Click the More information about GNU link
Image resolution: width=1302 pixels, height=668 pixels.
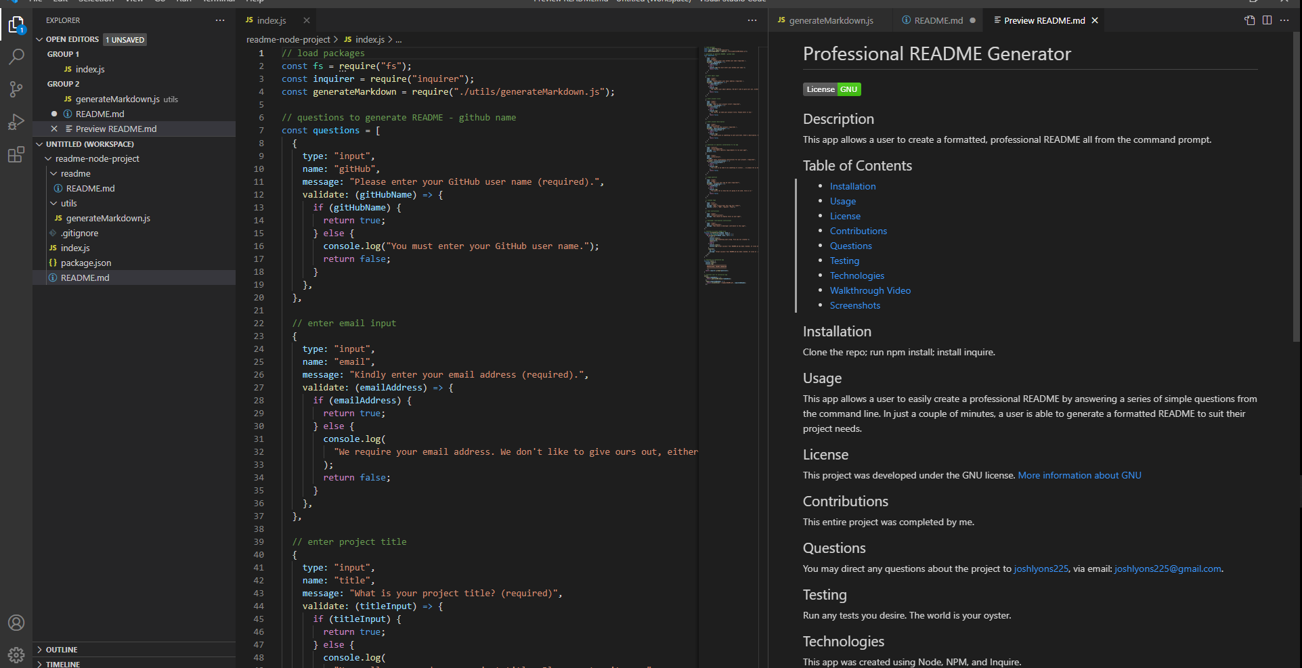tap(1079, 475)
